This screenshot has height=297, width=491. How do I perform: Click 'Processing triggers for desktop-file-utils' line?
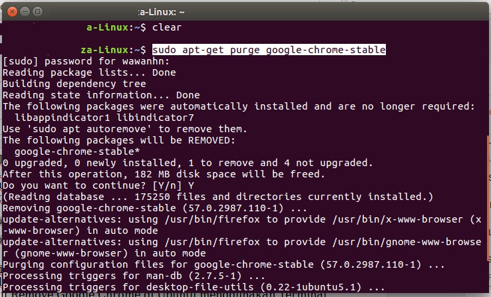[x=194, y=287]
